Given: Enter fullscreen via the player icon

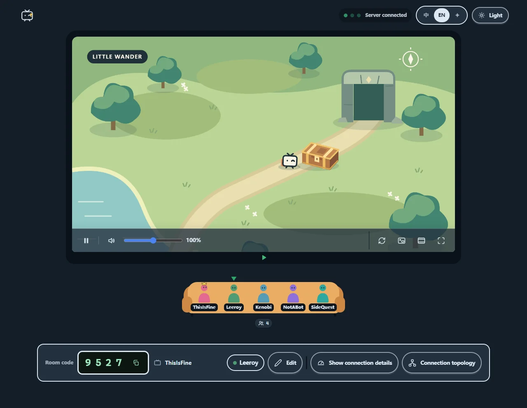Looking at the screenshot, I should pos(441,240).
